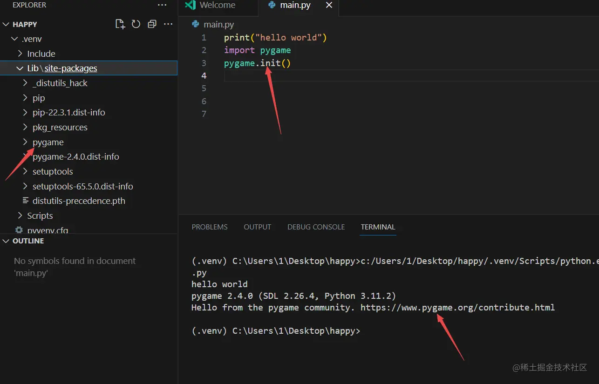Open the PROBLEMS panel tab
The width and height of the screenshot is (599, 384).
click(x=210, y=227)
